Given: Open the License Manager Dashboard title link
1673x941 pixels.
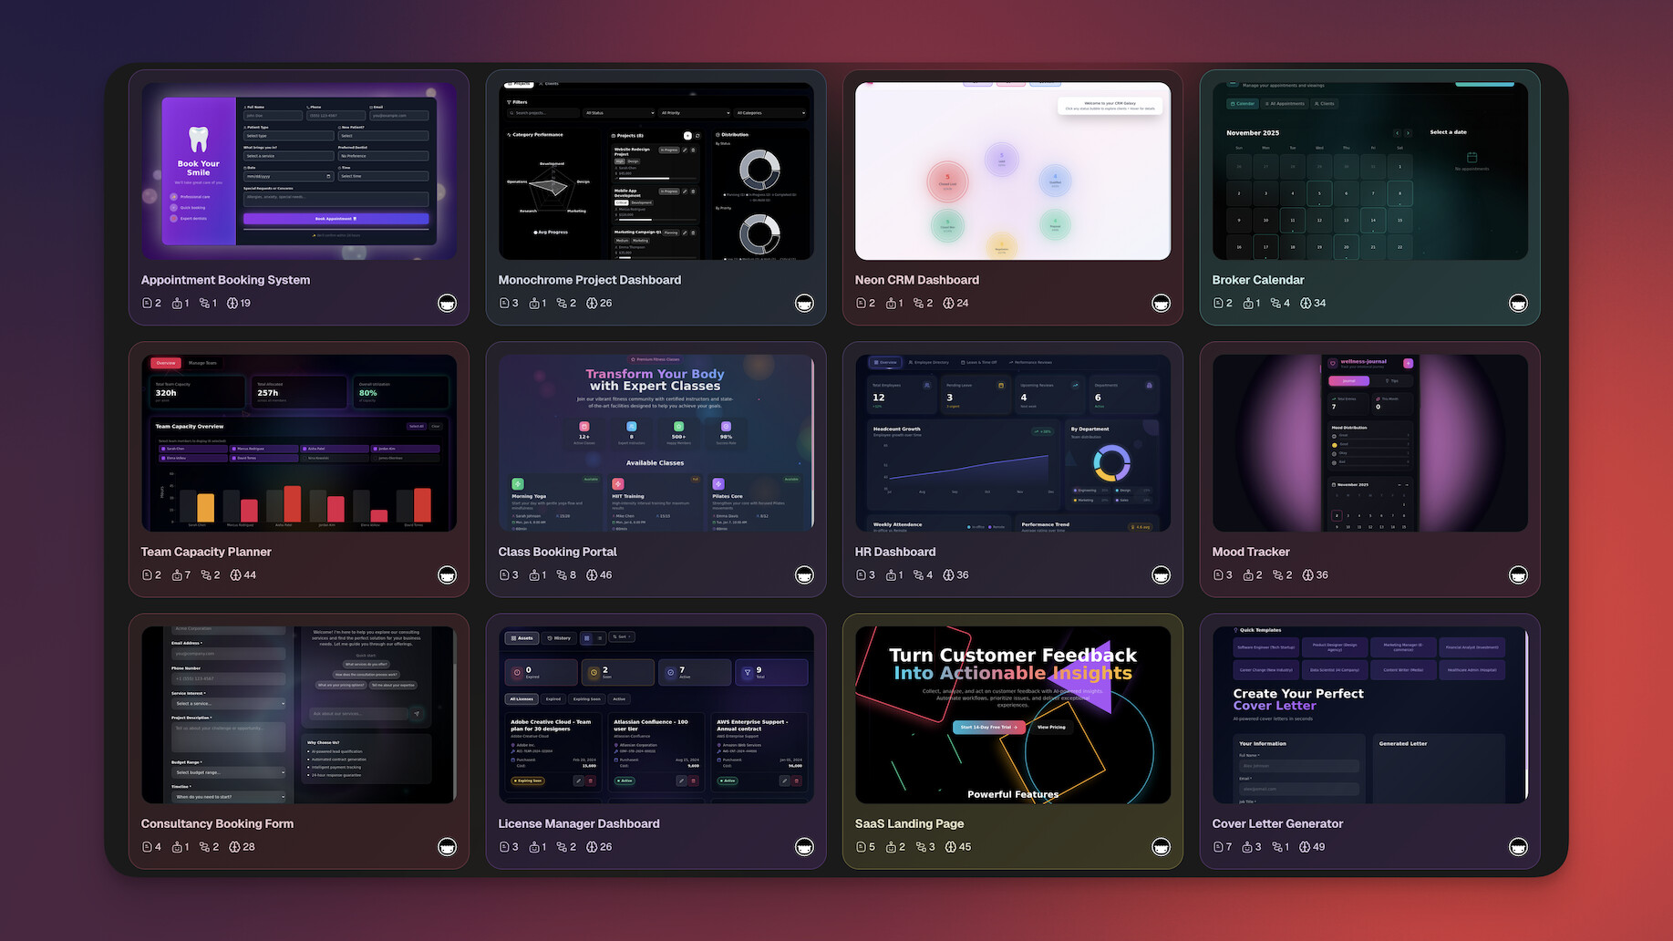Looking at the screenshot, I should point(578,823).
